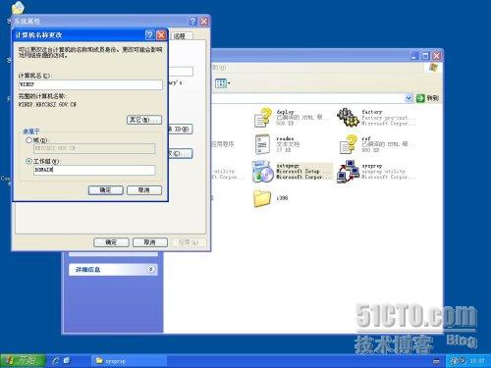Open the Views dropdown arrow
The width and height of the screenshot is (491, 368).
pos(229,83)
